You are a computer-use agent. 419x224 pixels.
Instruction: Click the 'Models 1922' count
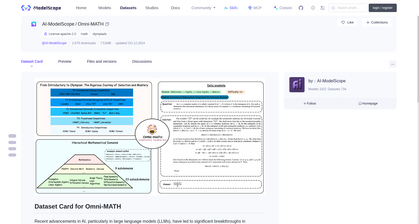point(317,89)
